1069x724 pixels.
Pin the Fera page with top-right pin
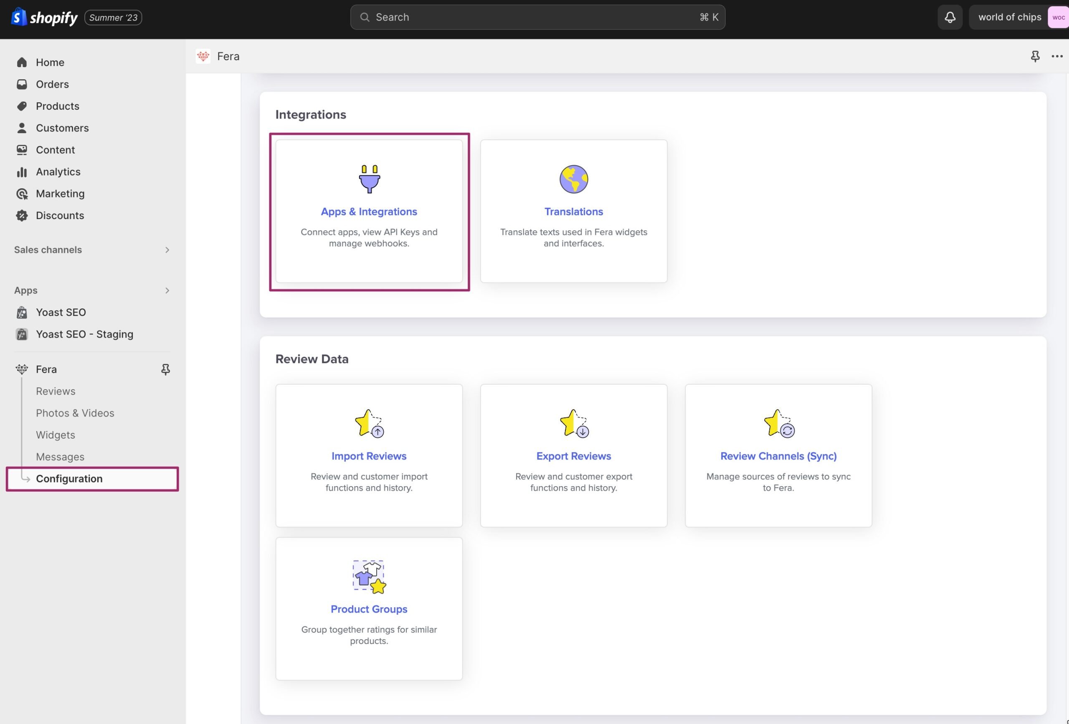[1035, 56]
